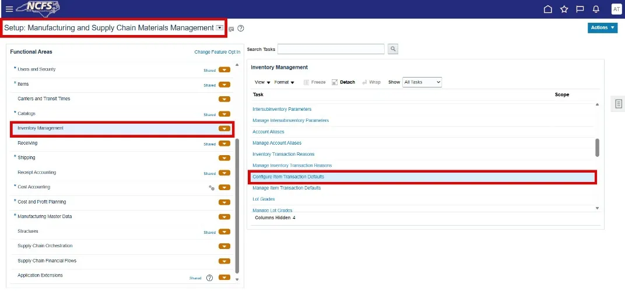625x291 pixels.
Task: Open the help question mark icon
Action: point(241,28)
